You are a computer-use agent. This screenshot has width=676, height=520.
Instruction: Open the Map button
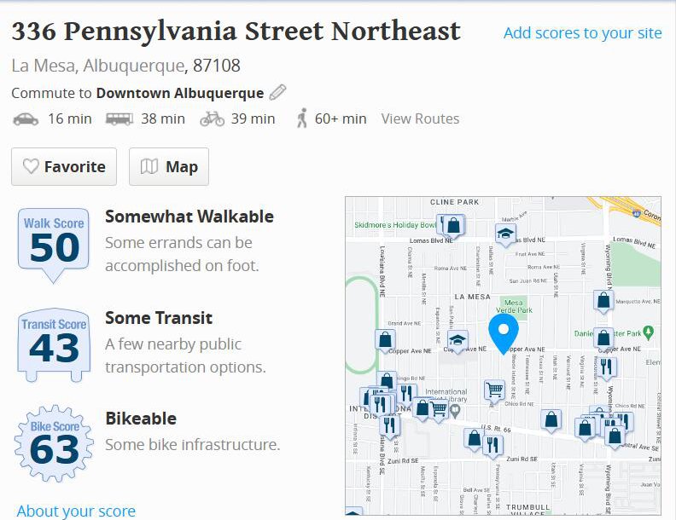(169, 166)
